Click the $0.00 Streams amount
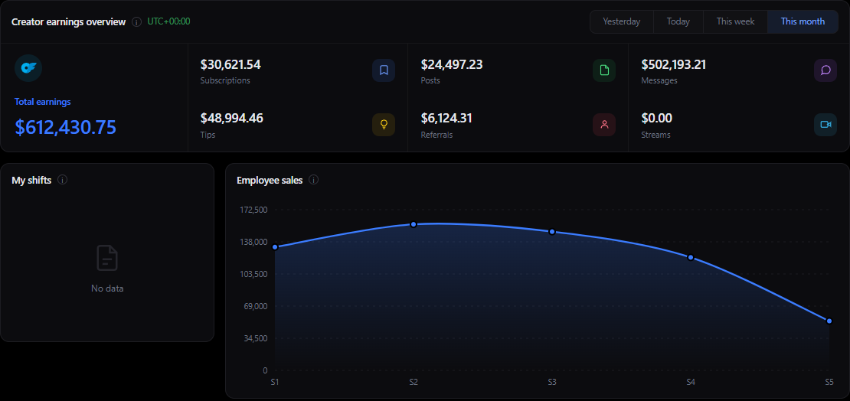Image resolution: width=850 pixels, height=401 pixels. click(x=656, y=118)
